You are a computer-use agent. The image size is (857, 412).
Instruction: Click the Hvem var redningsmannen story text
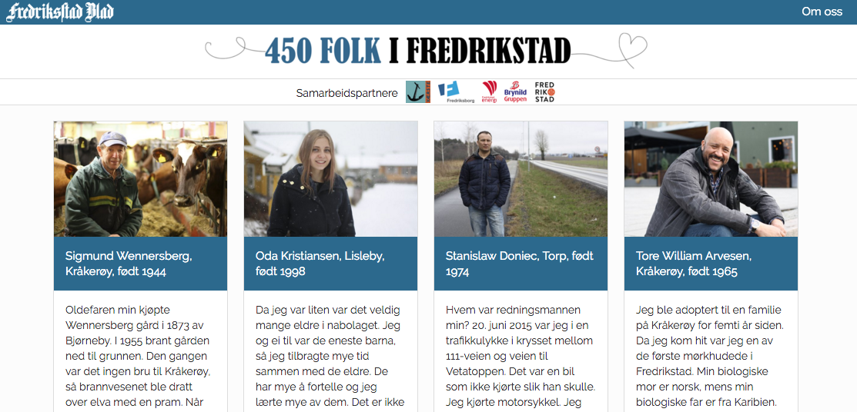point(520,357)
